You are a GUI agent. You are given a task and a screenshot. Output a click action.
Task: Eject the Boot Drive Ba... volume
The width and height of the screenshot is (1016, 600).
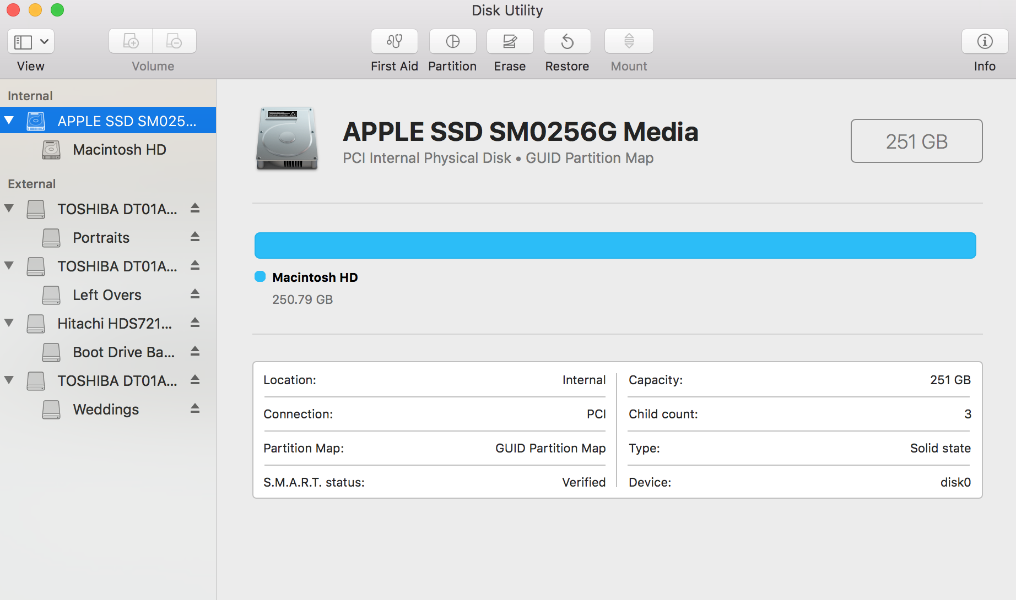[195, 351]
